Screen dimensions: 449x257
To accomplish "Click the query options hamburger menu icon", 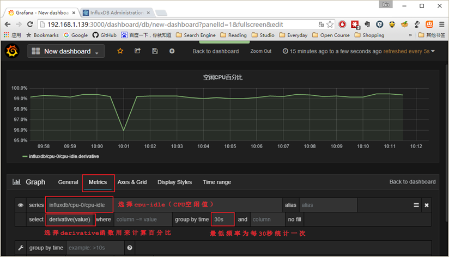I will (416, 205).
